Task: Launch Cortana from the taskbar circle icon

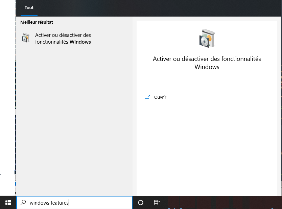Action: (x=141, y=203)
